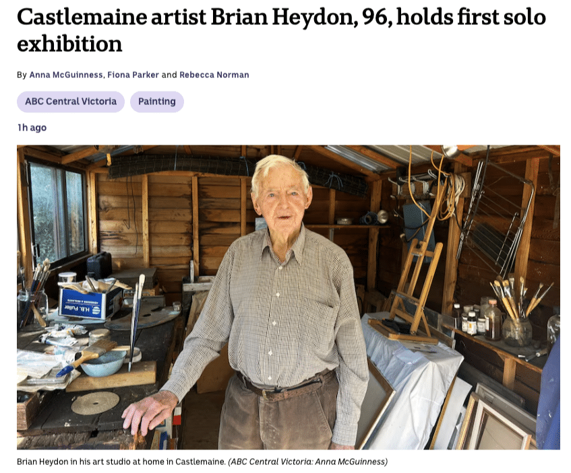Open Fiona Parker's author page

pyautogui.click(x=133, y=75)
